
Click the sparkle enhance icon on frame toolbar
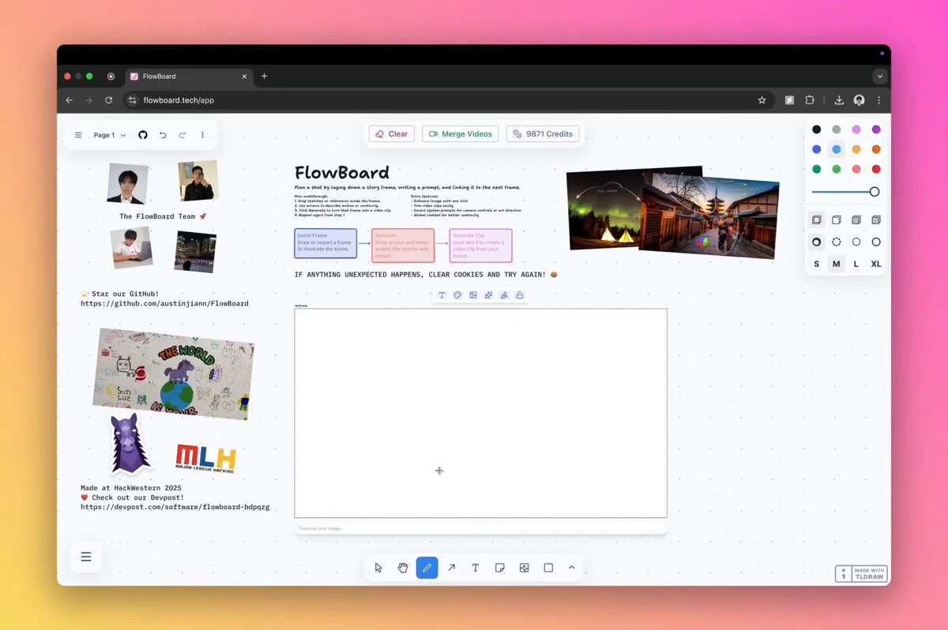point(488,295)
